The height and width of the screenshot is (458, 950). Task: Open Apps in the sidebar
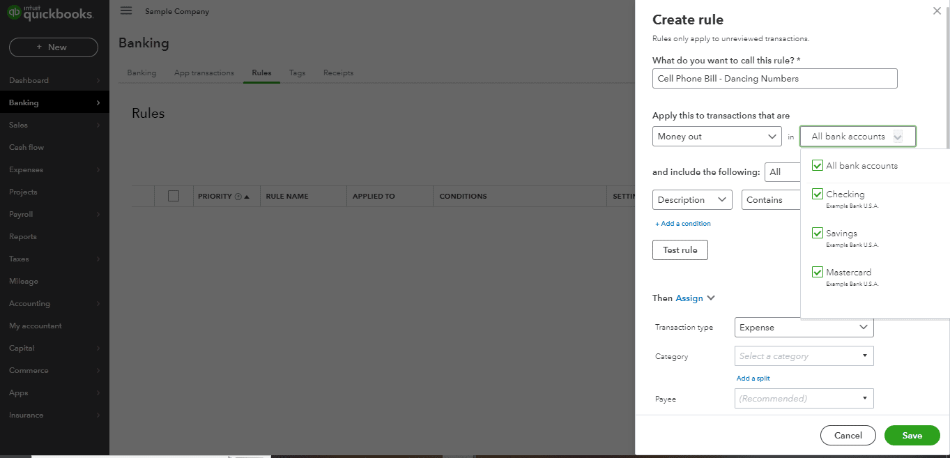coord(54,392)
